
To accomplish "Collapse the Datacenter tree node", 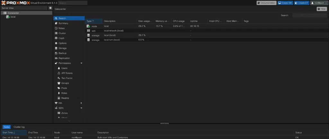I will (2, 13).
